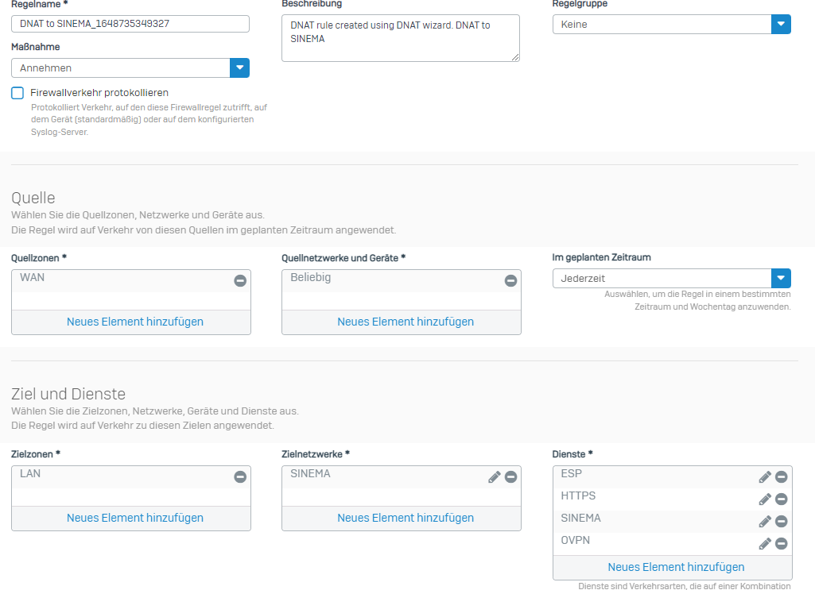The height and width of the screenshot is (590, 815).
Task: Edit the ESP service entry
Action: point(765,476)
